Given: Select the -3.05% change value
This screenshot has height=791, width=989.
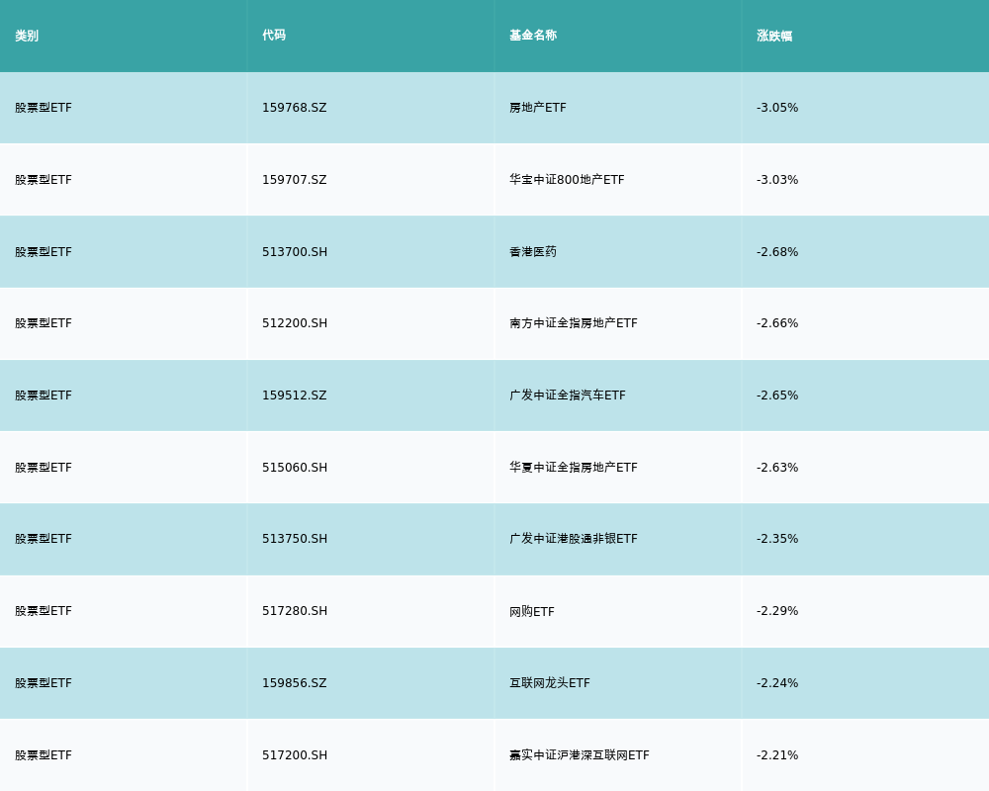Looking at the screenshot, I should (777, 108).
